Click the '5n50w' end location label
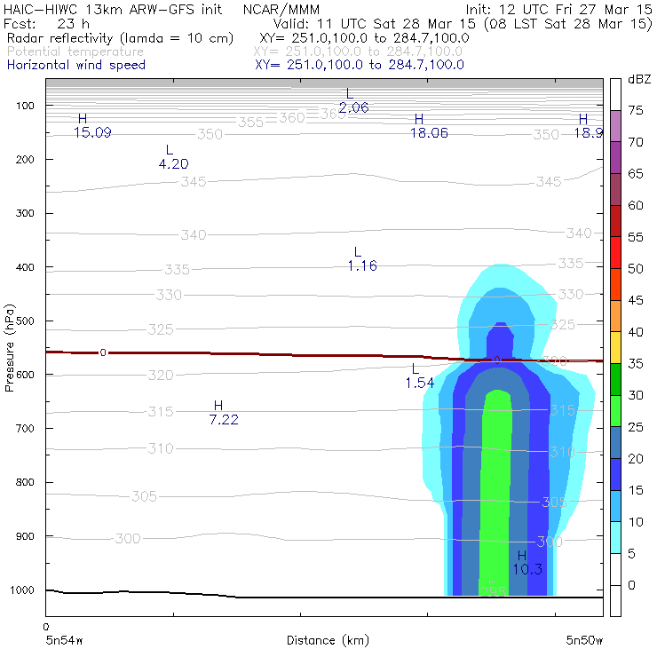This screenshot has height=657, width=657. tap(584, 640)
